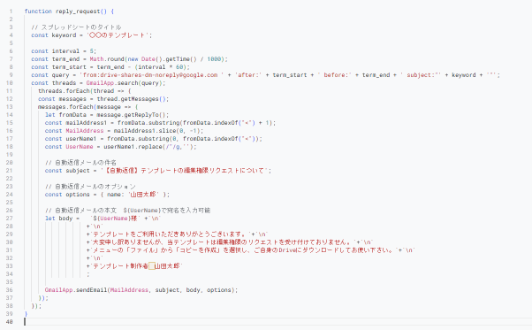
Task: Click the テンプレート制作者 山田太郎 string line 33
Action: click(x=136, y=266)
